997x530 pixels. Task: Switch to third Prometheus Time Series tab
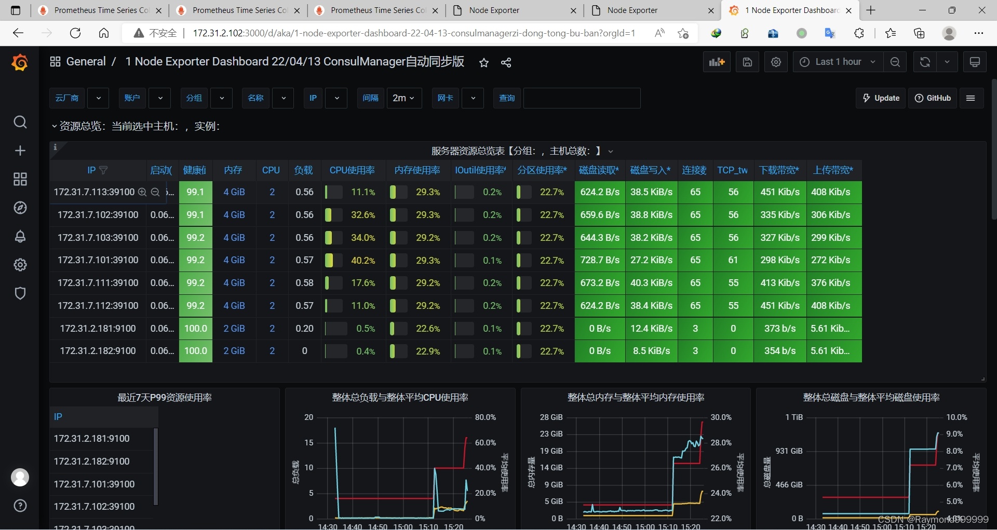[378, 10]
